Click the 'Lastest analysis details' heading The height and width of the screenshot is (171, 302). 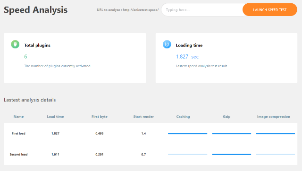pos(30,100)
